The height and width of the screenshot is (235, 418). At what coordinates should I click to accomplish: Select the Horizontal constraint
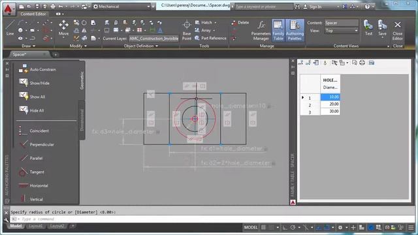33,185
